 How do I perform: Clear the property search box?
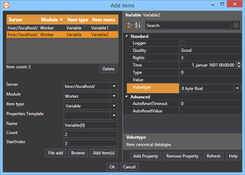click(236, 25)
